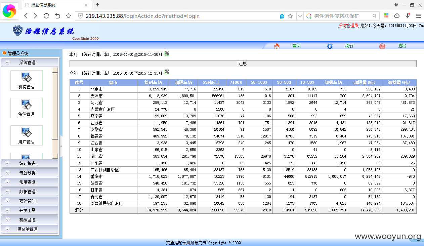
Task: Expand the 统计报表 section
Action: tap(30, 163)
